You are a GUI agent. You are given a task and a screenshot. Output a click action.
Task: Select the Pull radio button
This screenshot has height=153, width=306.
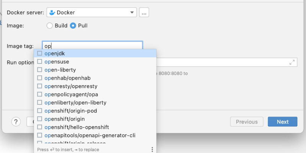(73, 26)
